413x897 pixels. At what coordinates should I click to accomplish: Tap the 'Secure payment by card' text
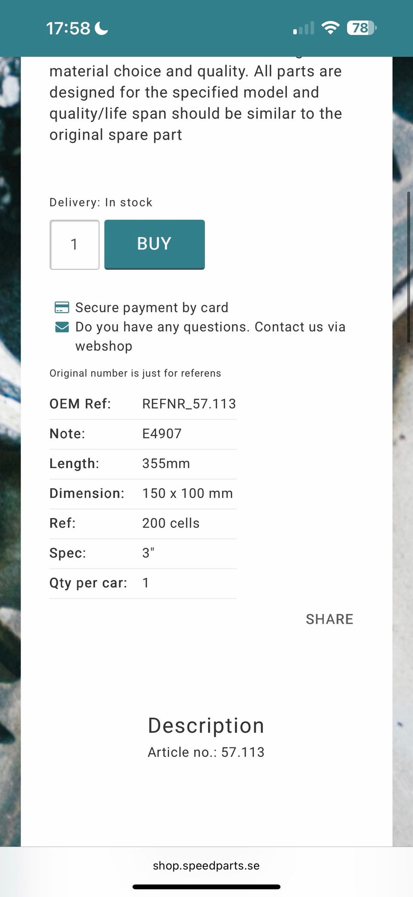click(151, 307)
